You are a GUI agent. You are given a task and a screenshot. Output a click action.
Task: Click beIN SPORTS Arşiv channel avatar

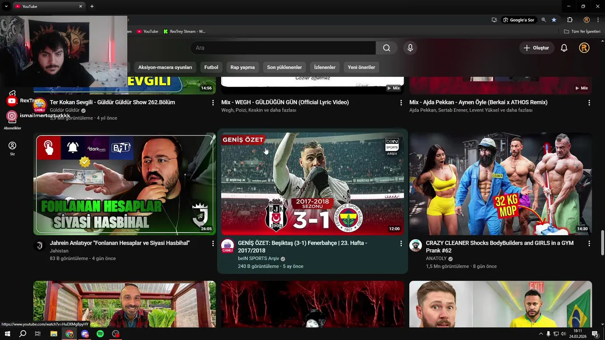[228, 246]
